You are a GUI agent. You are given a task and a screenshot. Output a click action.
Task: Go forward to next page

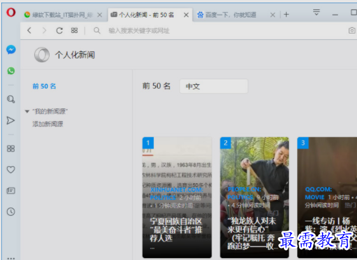click(44, 30)
